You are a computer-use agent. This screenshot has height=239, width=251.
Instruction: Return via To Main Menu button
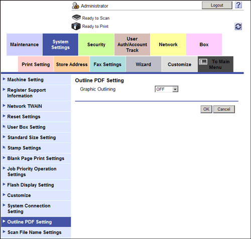(215, 64)
